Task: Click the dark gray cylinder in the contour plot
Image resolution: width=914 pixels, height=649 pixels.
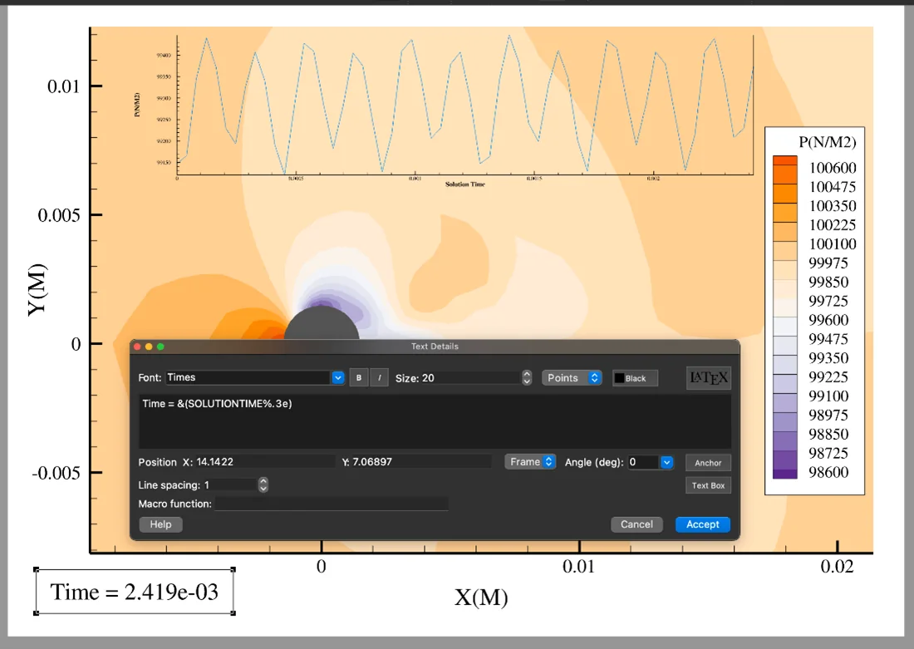Action: coord(322,324)
